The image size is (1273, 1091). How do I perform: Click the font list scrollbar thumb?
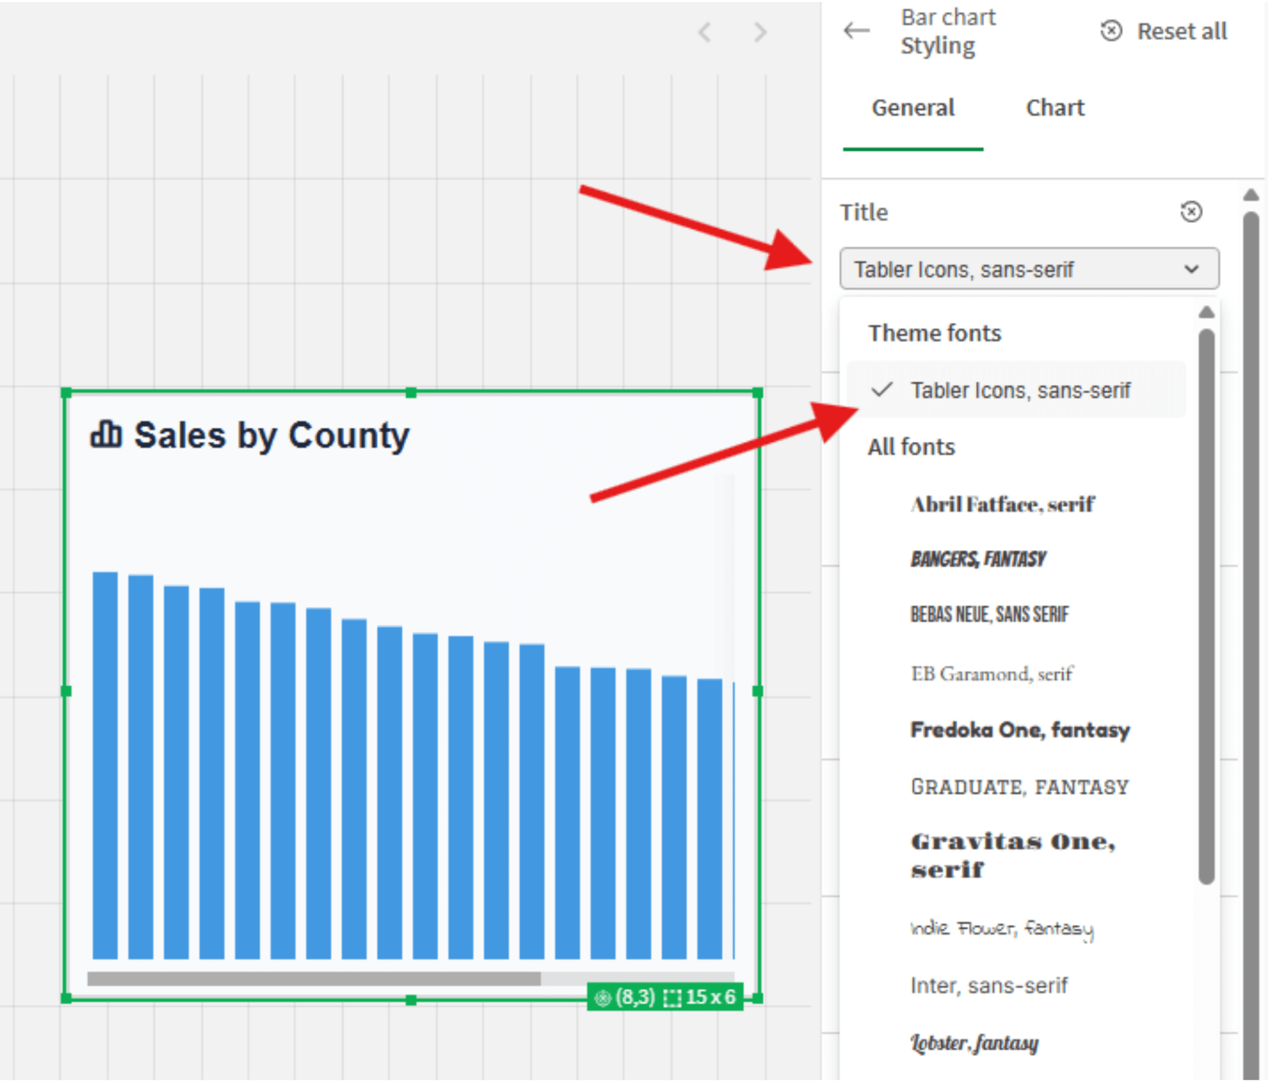(1207, 607)
